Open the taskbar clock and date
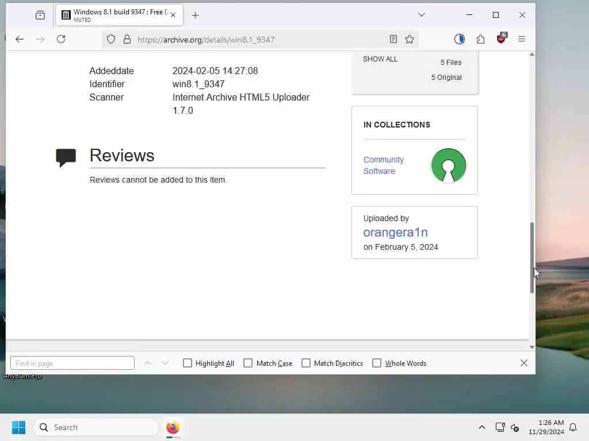 tap(546, 427)
